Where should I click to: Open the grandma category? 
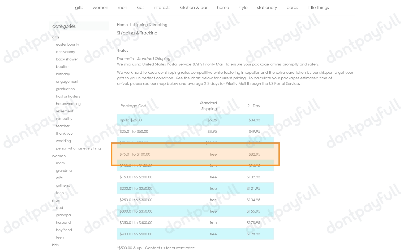[64, 171]
